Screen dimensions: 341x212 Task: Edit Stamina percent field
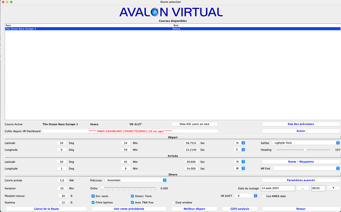click(63, 203)
